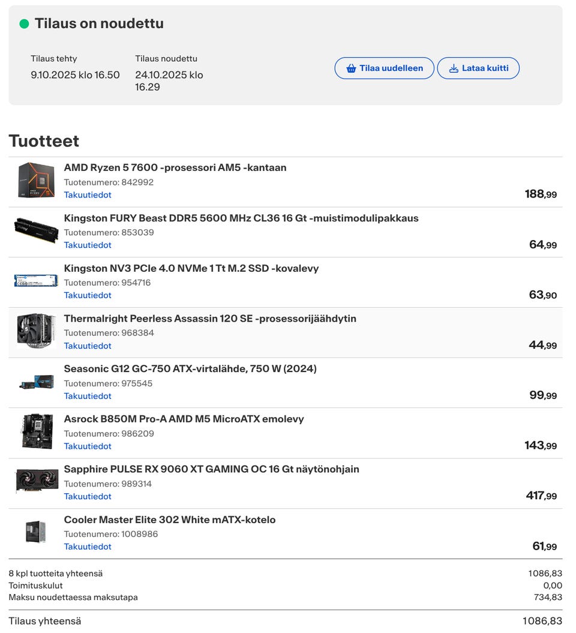Open the Asrock B850M Pro-A product title
This screenshot has height=633, width=576.
pyautogui.click(x=184, y=419)
